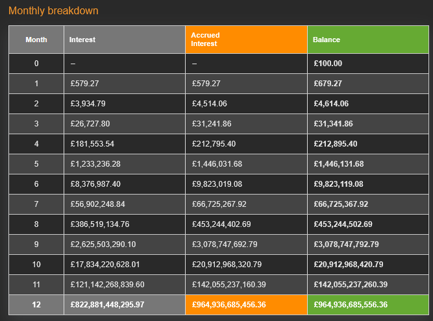This screenshot has height=321, width=433.
Task: Click the Interest column header
Action: 82,40
